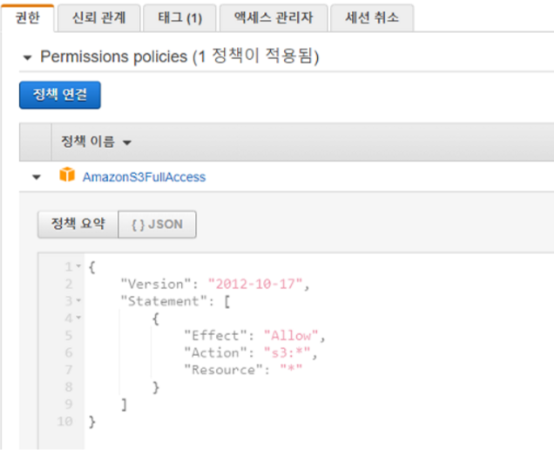Click the "Action" key text
The height and width of the screenshot is (450, 554).
(215, 353)
